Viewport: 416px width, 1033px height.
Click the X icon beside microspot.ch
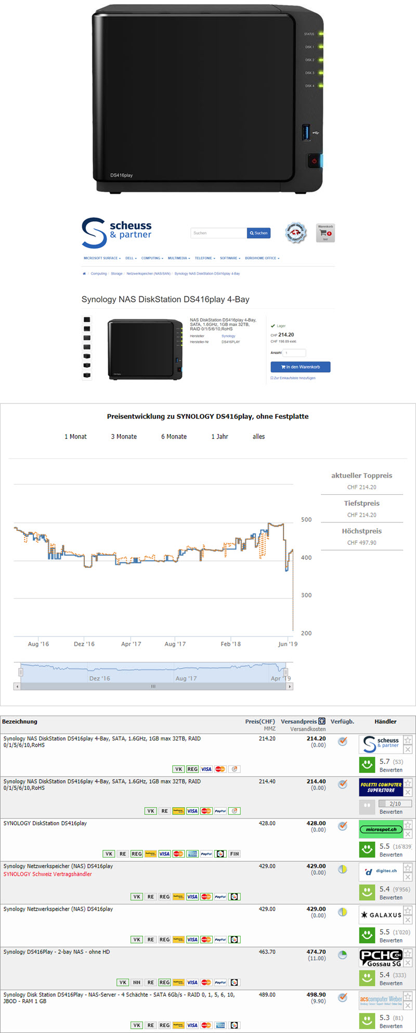pos(408,834)
